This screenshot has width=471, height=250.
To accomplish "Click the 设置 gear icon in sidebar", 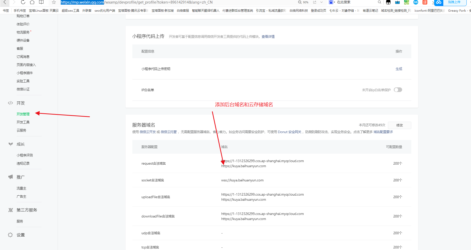I will 10,235.
